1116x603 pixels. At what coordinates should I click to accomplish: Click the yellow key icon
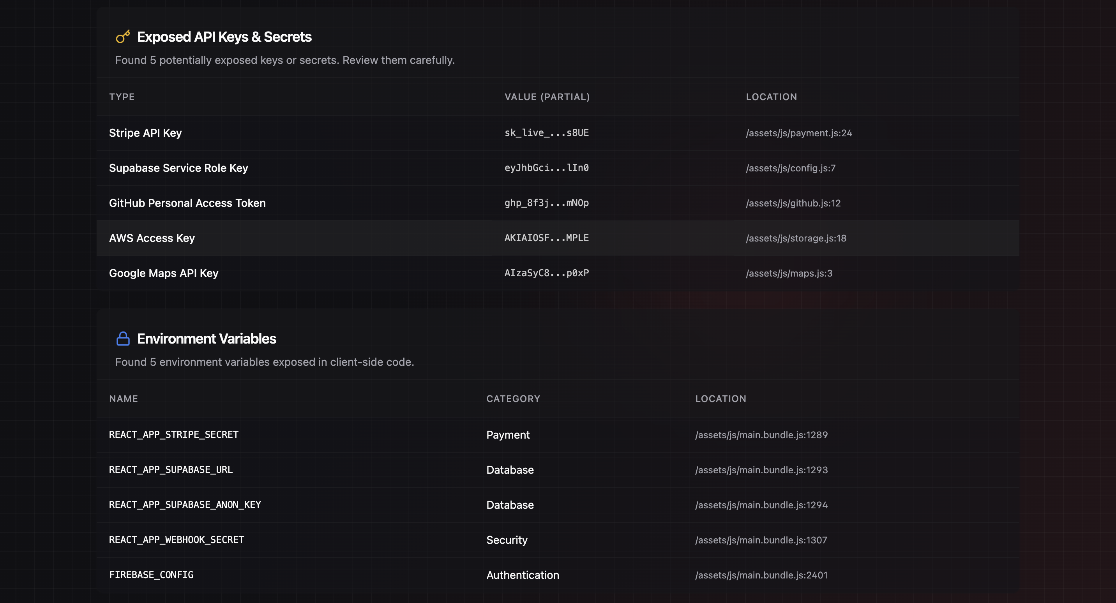[123, 37]
